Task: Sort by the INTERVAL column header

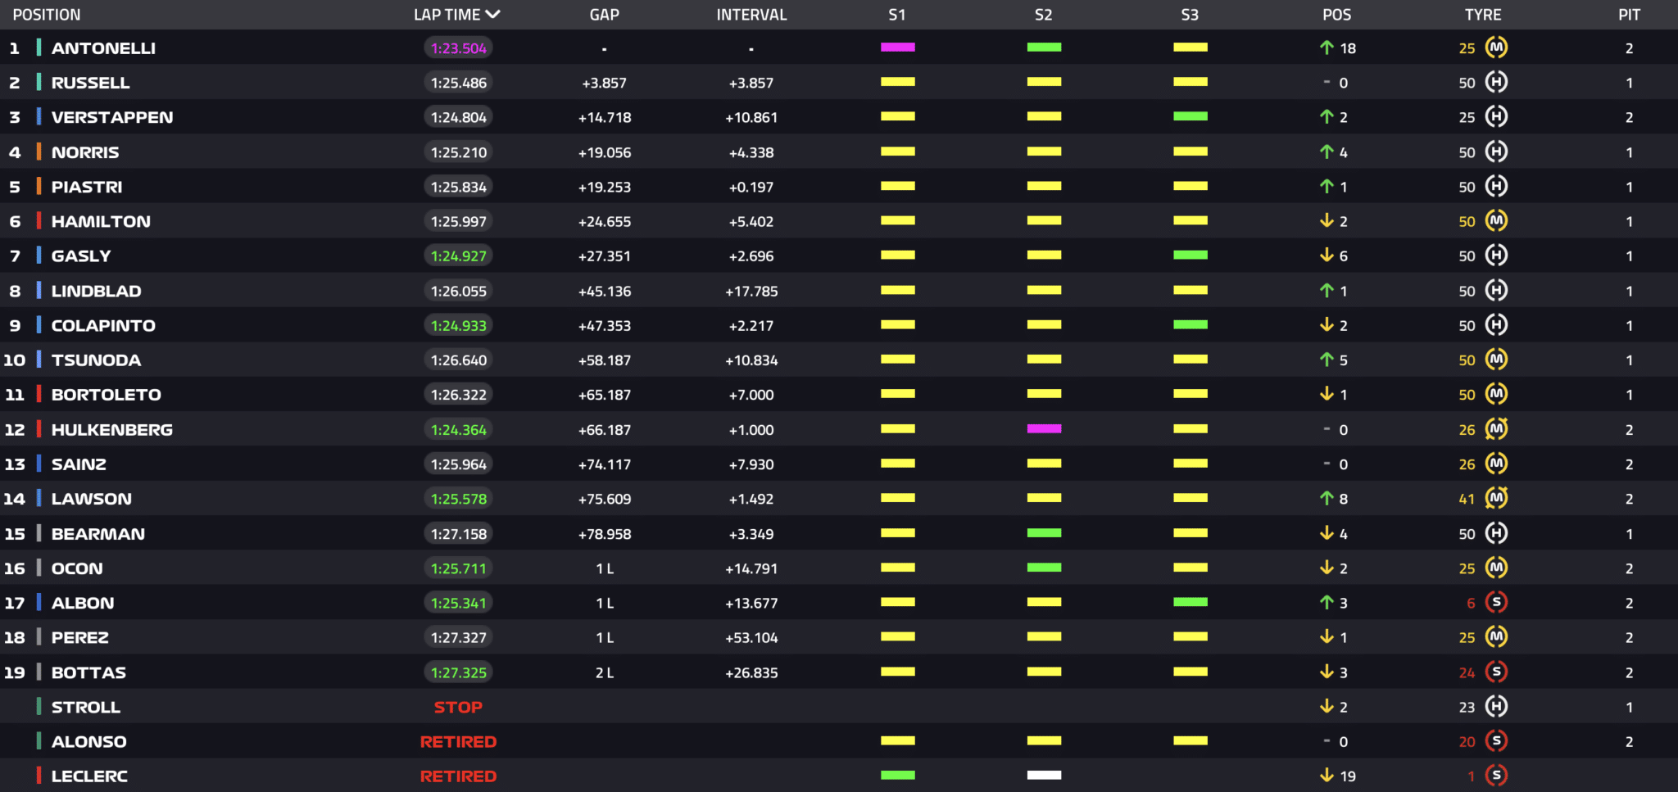Action: pos(751,15)
